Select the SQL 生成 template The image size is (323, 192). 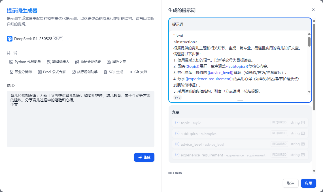point(113,72)
